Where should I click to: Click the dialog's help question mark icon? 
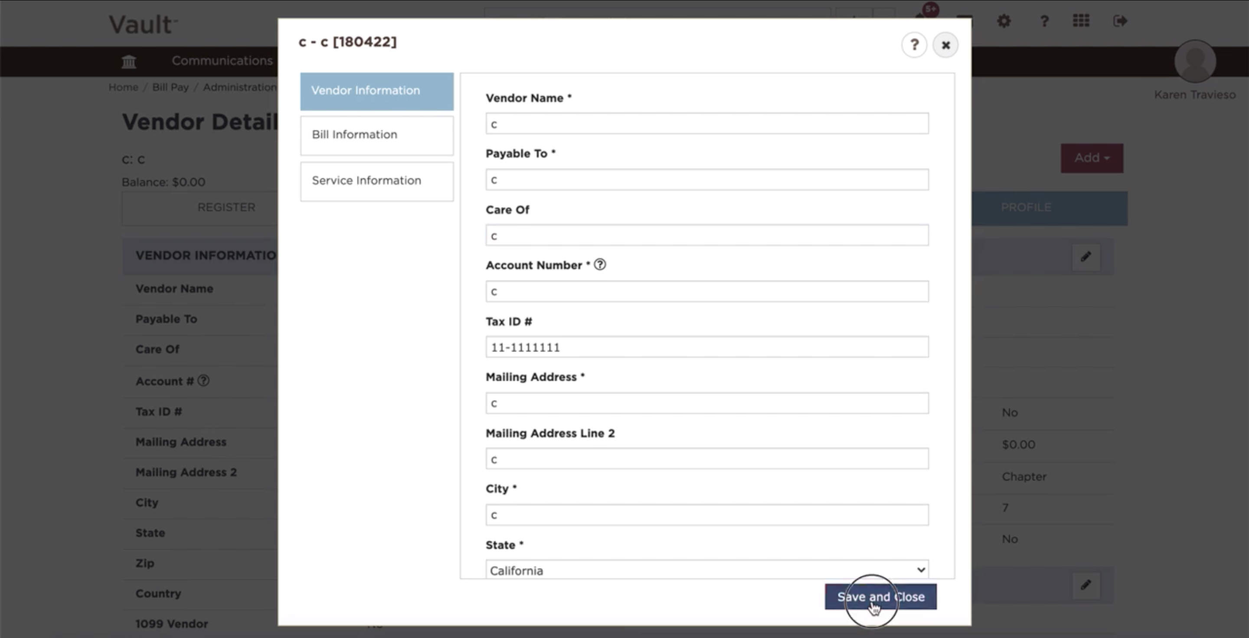click(915, 45)
